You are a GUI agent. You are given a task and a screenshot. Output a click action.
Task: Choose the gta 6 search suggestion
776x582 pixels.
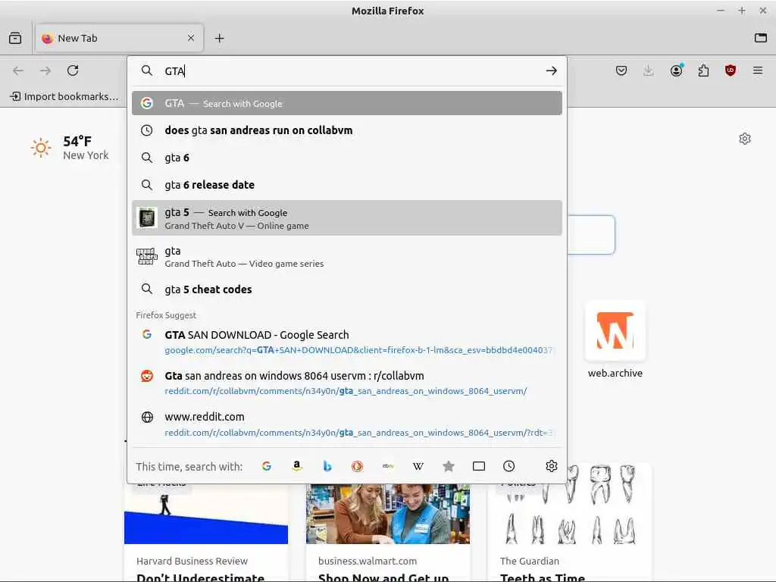coord(347,158)
